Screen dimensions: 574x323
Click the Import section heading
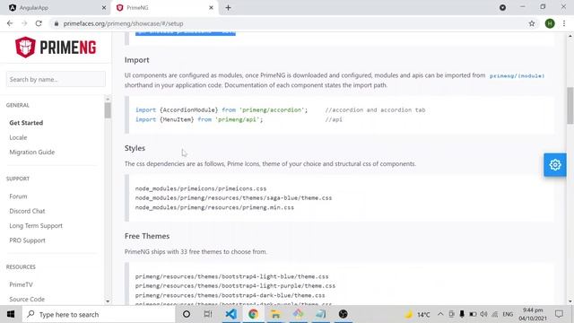click(136, 60)
